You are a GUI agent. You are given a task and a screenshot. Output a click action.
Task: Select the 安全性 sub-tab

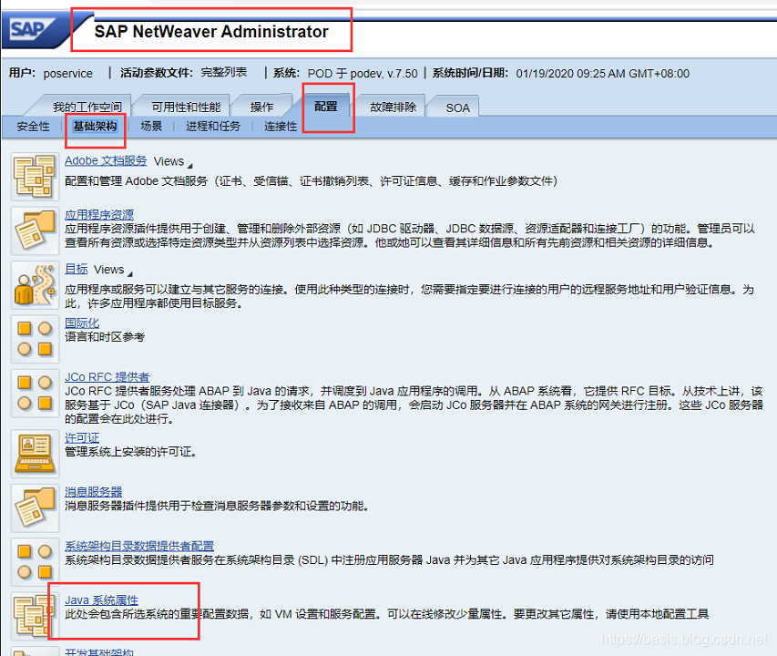pyautogui.click(x=33, y=127)
